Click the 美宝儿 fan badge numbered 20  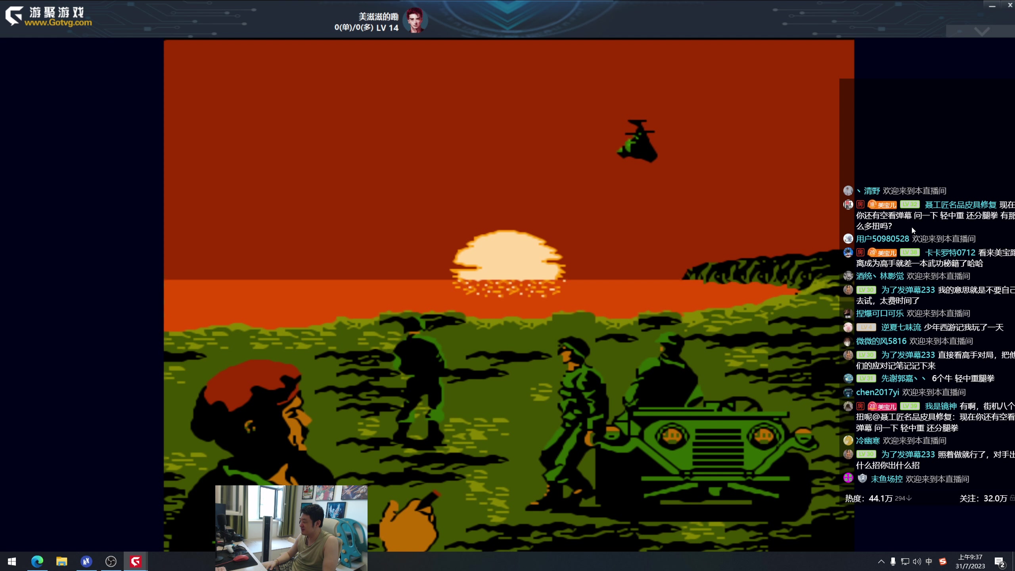pos(882,253)
